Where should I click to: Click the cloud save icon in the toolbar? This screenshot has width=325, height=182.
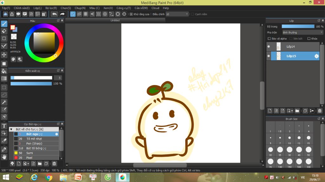(x=5, y=14)
